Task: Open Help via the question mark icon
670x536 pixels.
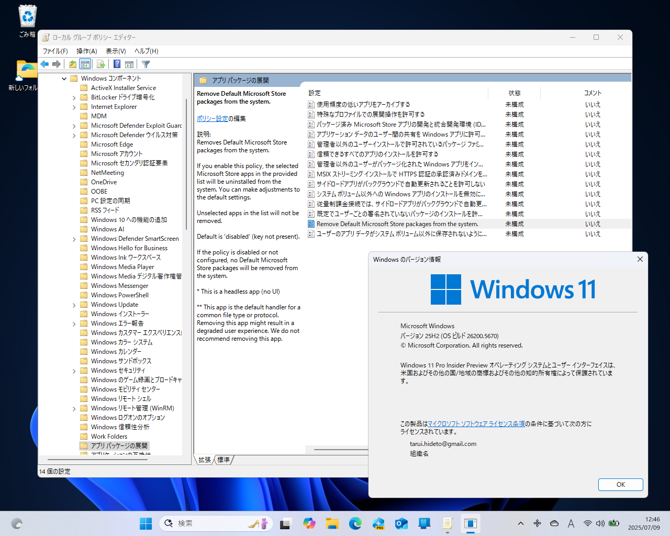Action: tap(116, 64)
